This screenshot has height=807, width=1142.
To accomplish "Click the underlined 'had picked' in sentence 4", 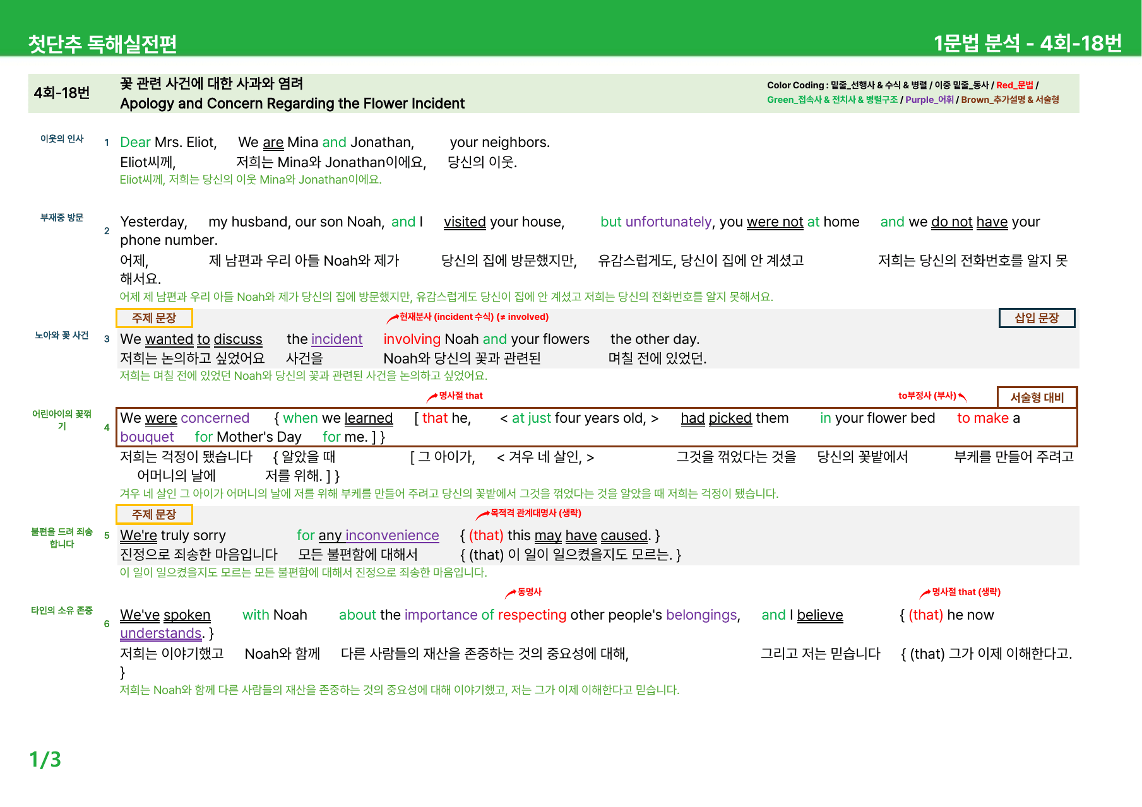I will coord(717,418).
